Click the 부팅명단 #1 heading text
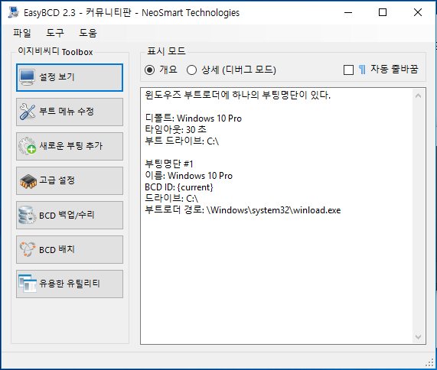Viewport: 437px width, 370px height. (169, 164)
